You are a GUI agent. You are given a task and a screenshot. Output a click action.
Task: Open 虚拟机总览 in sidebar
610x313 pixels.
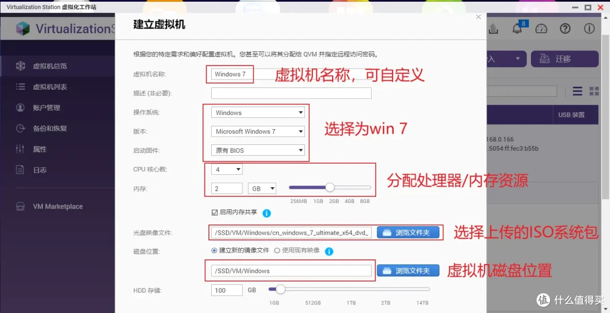point(50,66)
